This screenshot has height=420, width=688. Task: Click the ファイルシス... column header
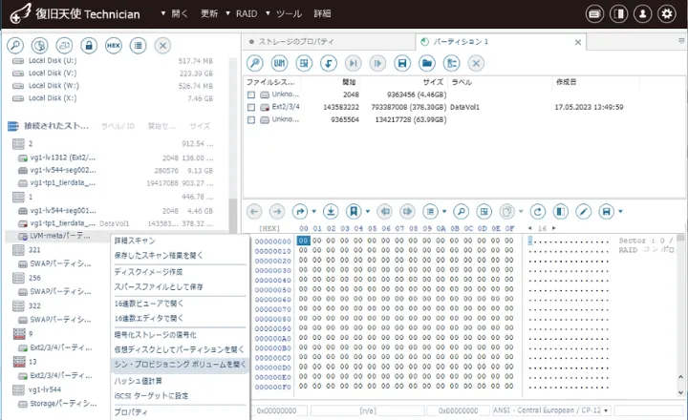click(x=270, y=82)
